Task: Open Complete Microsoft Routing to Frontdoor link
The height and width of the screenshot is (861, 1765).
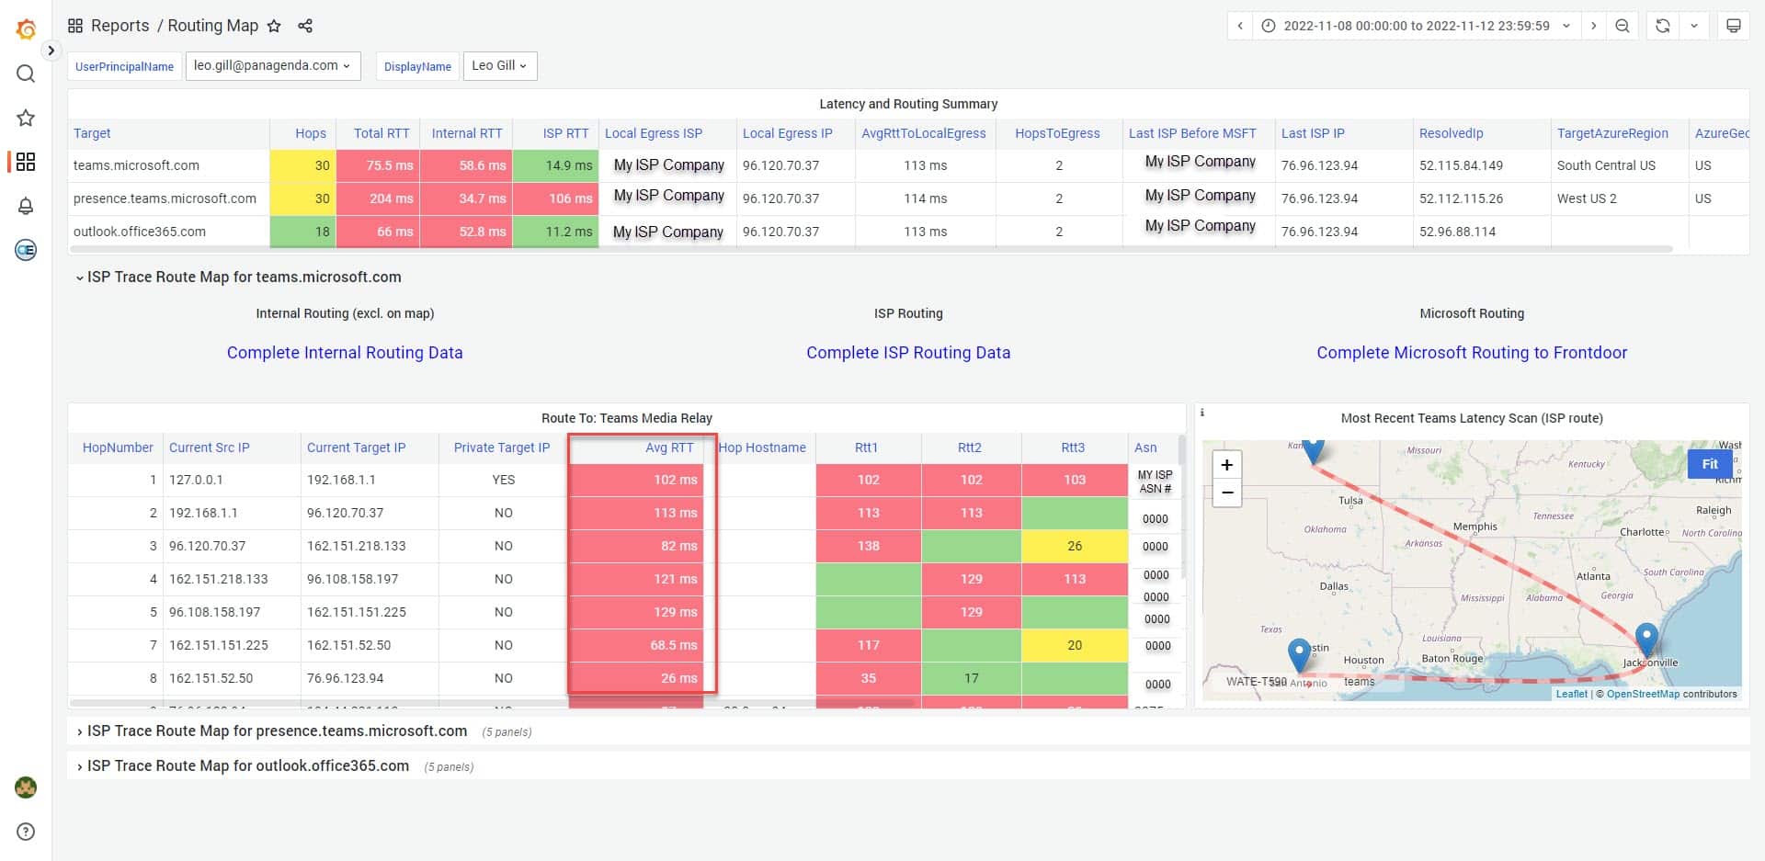Action: pos(1471,353)
